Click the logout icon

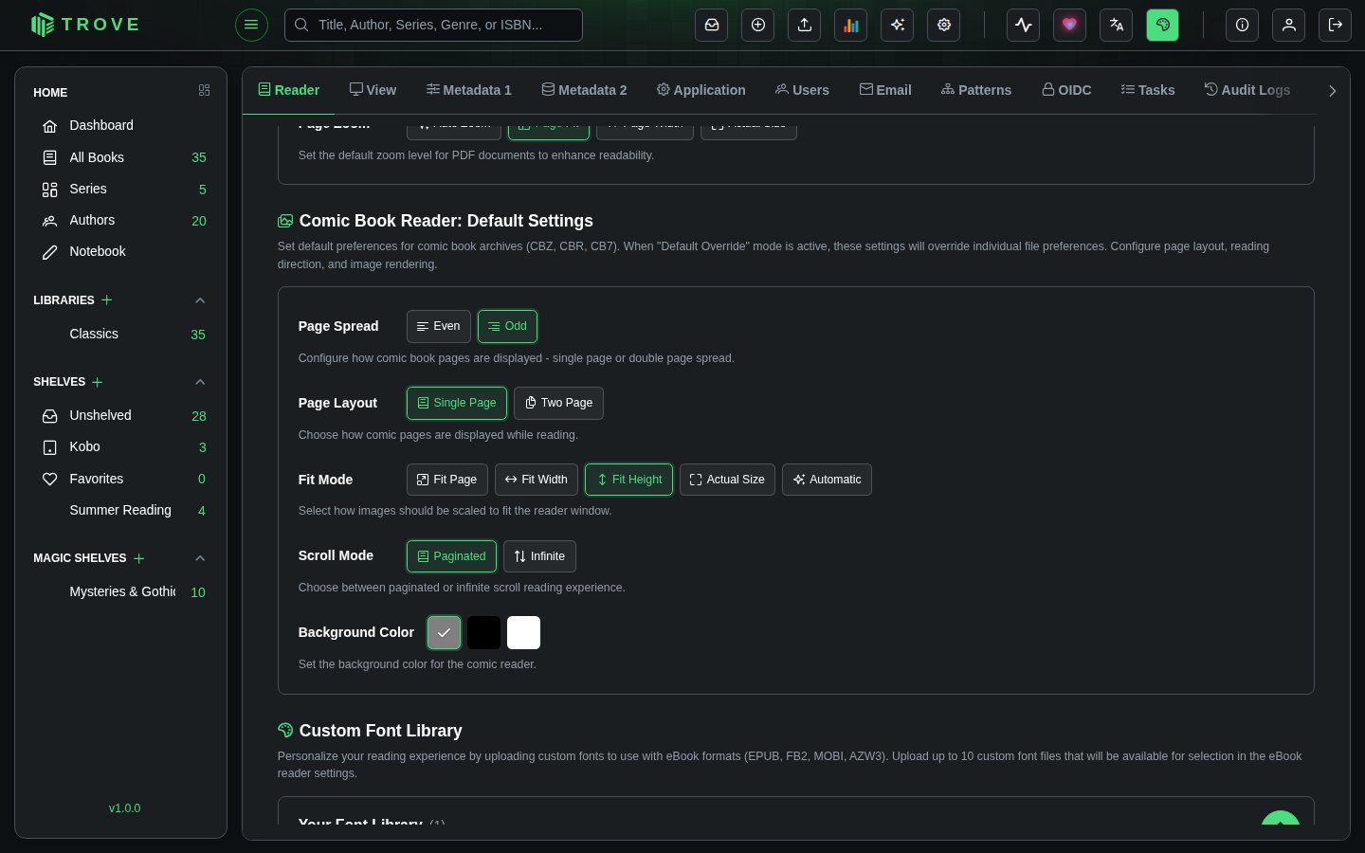pyautogui.click(x=1336, y=25)
